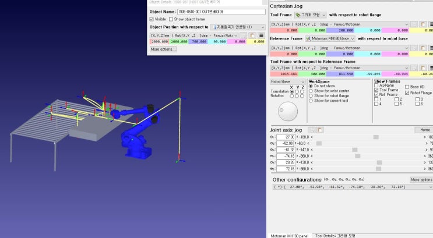This screenshot has height=238, width=433.
Task: Paste into the Reference Frame pose
Action: click(x=423, y=48)
